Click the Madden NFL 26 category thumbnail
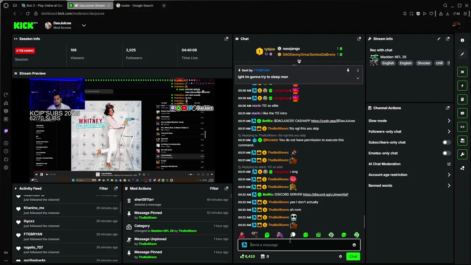471x265 pixels. (x=374, y=60)
